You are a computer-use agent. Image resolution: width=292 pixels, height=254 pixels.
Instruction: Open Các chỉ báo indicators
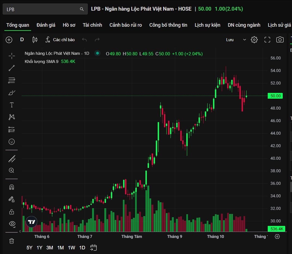pyautogui.click(x=60, y=40)
